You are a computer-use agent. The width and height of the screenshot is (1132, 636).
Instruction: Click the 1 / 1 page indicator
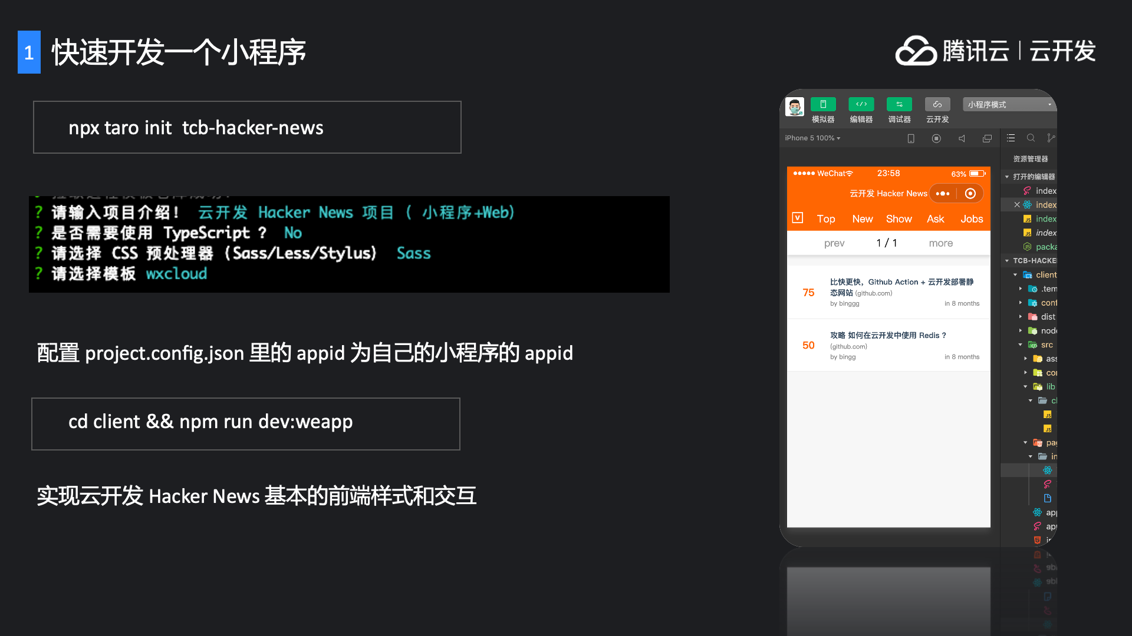point(887,243)
